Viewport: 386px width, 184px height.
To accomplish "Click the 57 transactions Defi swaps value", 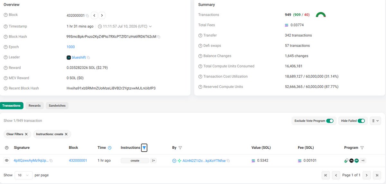I will click(297, 46).
